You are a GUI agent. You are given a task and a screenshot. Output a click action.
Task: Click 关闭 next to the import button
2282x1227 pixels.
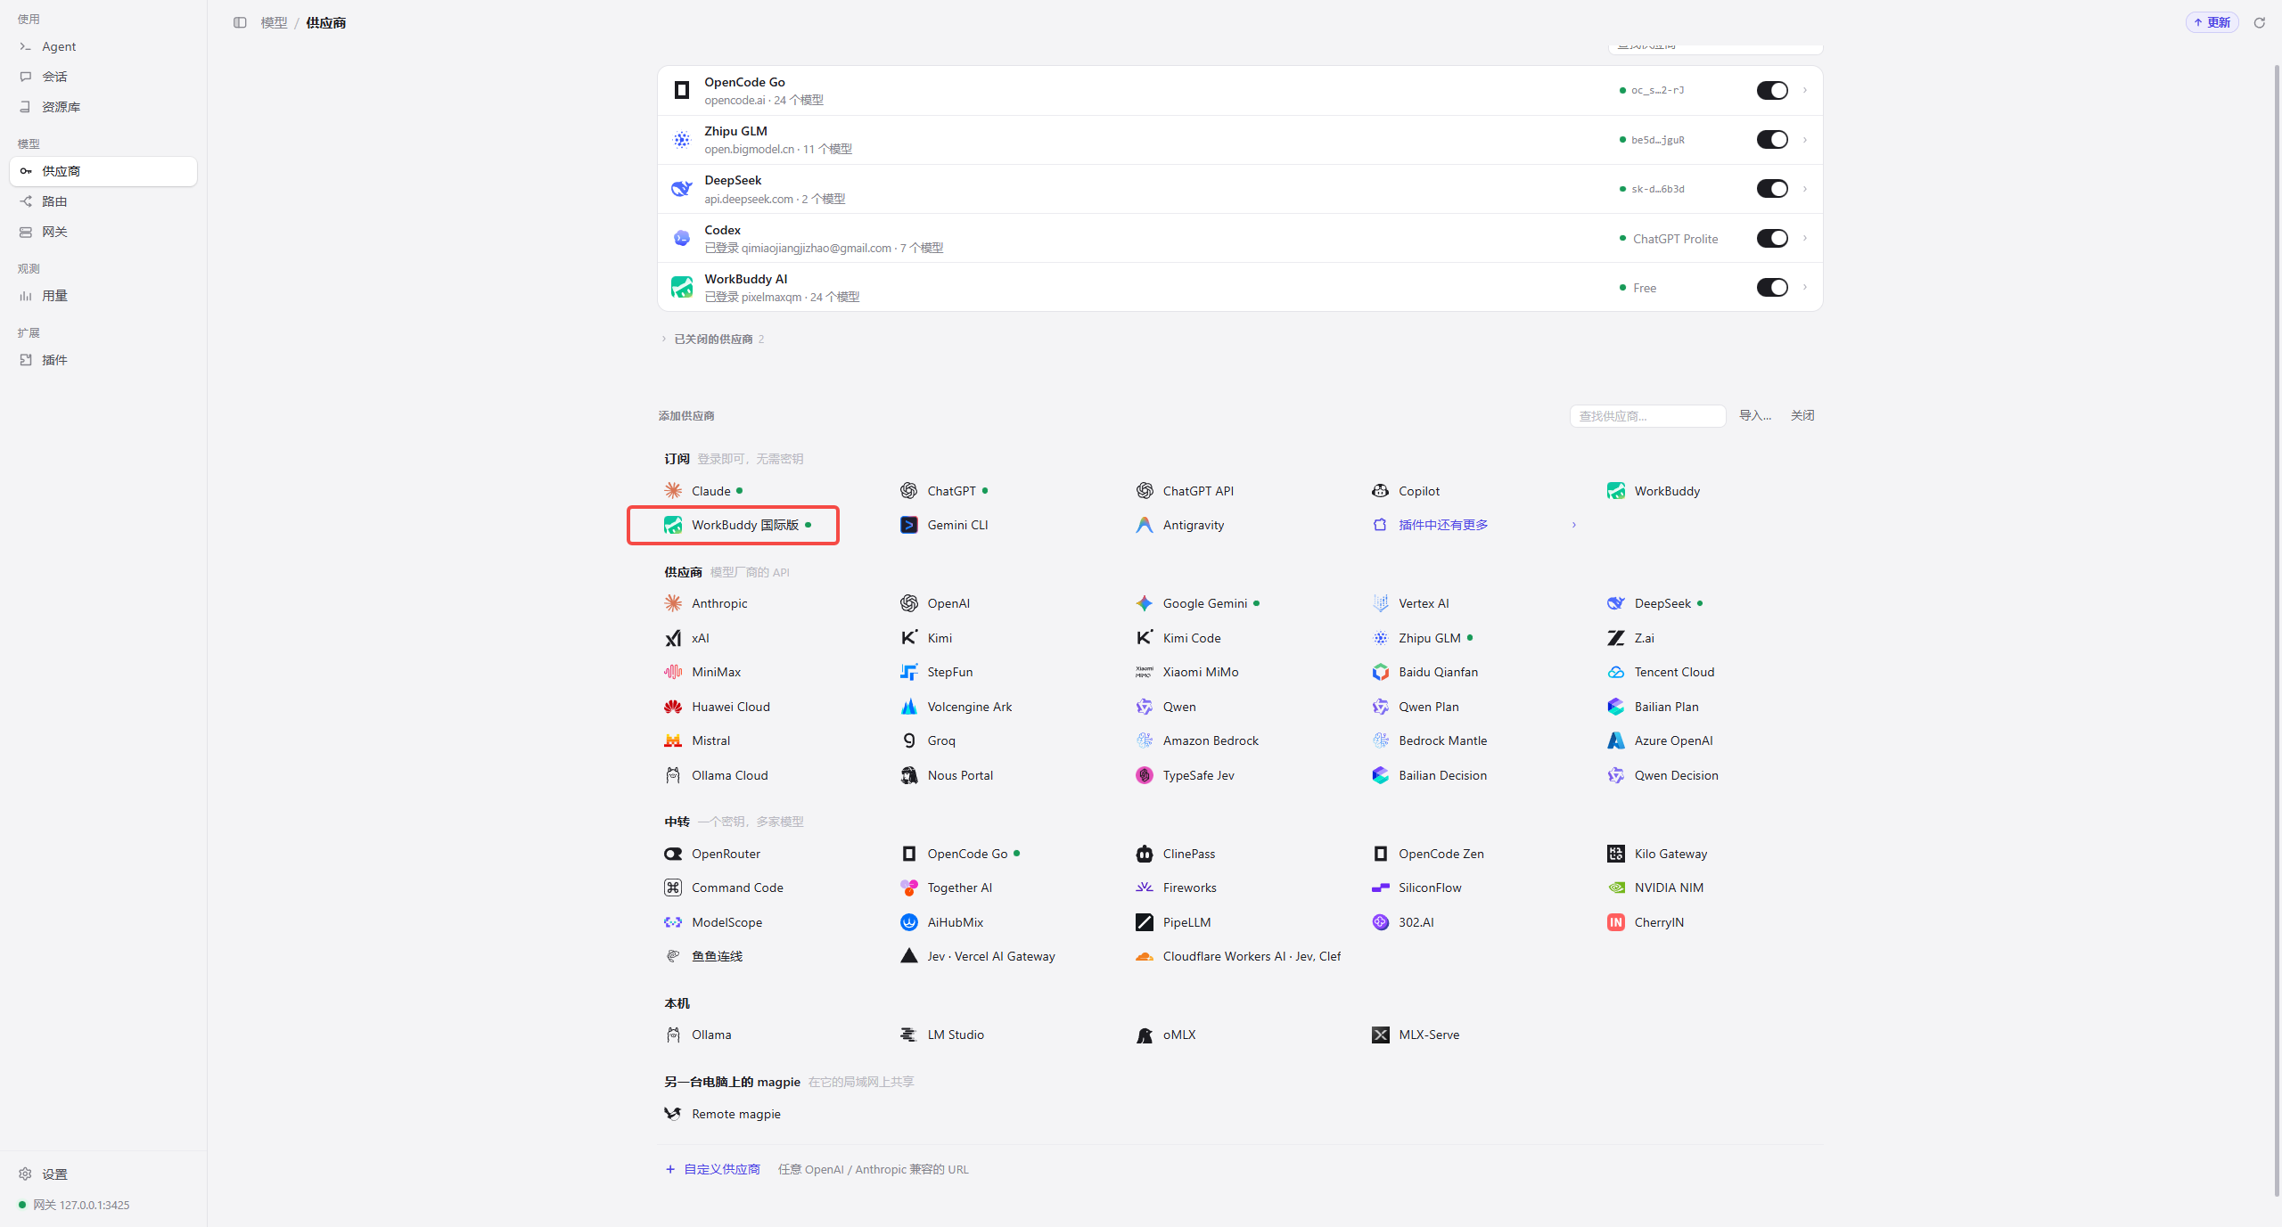click(1802, 415)
